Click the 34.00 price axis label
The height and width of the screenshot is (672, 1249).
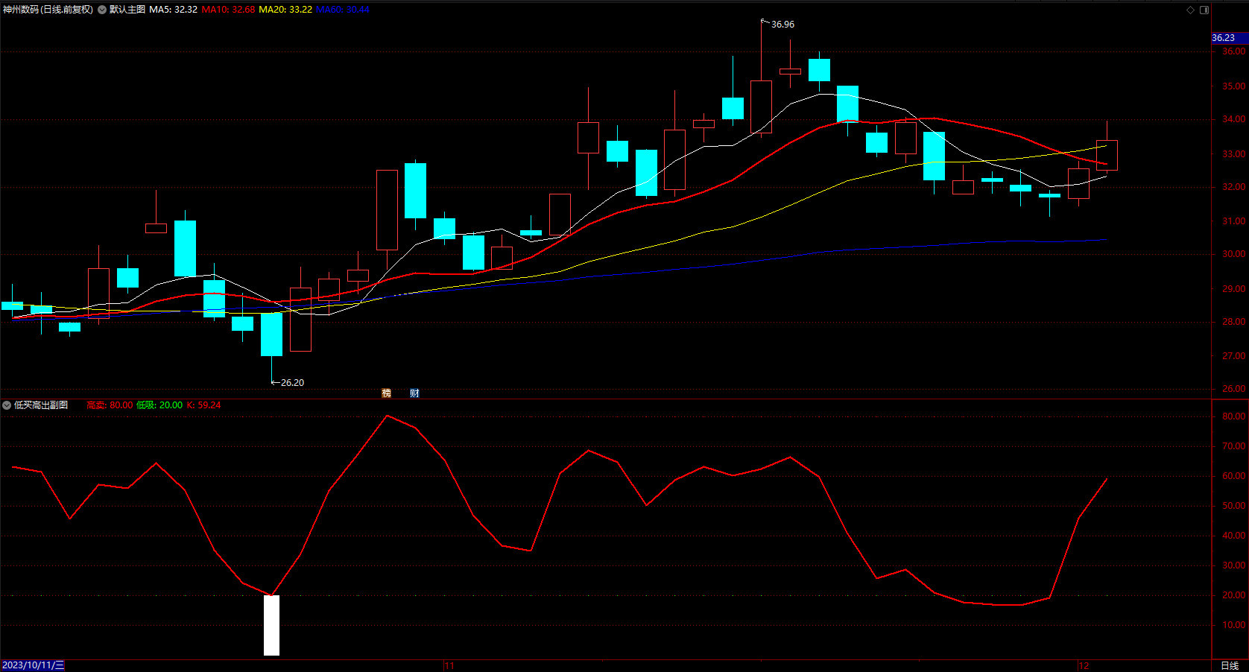click(1233, 119)
